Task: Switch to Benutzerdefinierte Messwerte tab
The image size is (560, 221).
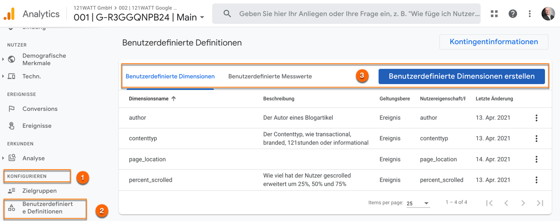Action: (270, 76)
